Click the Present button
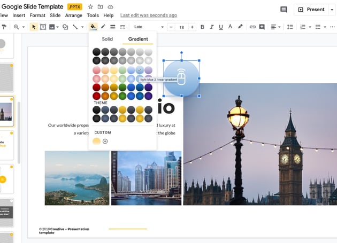Screen dimensions: 337x243 point(311,10)
